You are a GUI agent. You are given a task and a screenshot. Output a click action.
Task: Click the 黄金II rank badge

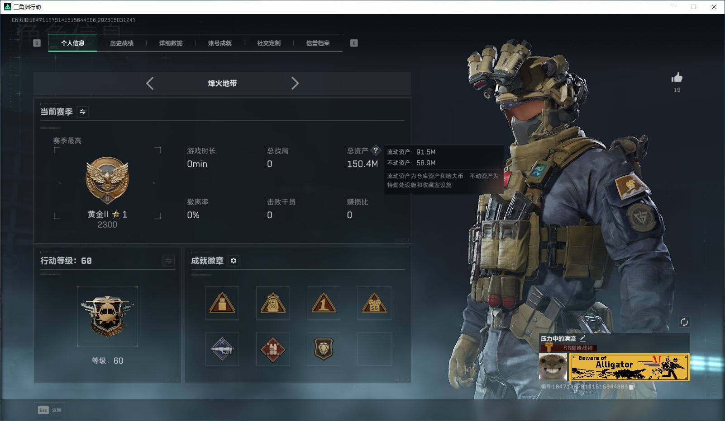107,181
